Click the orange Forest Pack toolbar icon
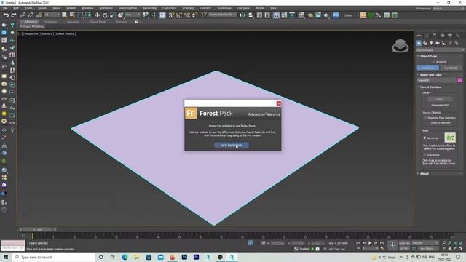The height and width of the screenshot is (262, 466). [363, 15]
